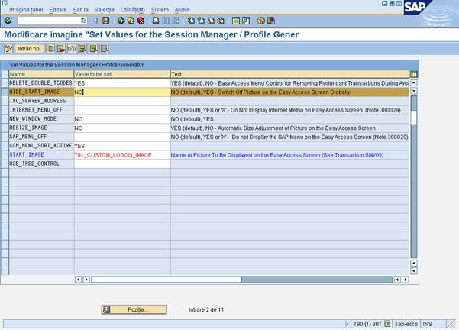Click the value field of RESIZE_IMAGE
This screenshot has width=459, height=330.
pyautogui.click(x=122, y=128)
